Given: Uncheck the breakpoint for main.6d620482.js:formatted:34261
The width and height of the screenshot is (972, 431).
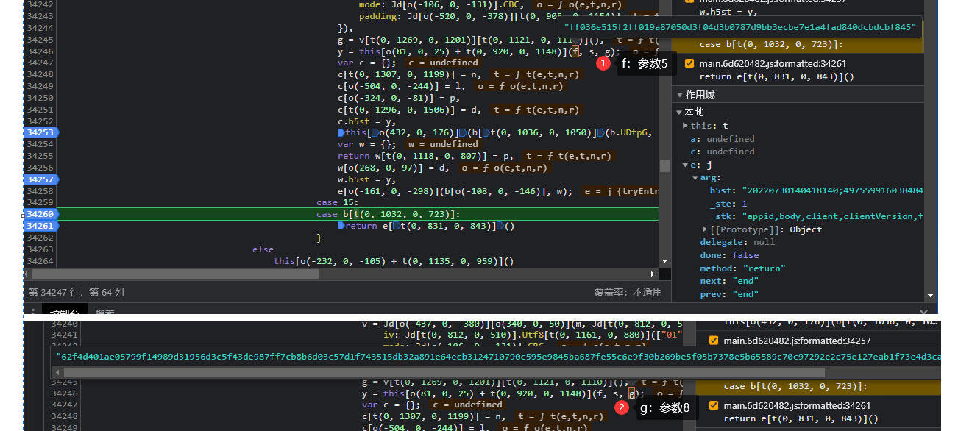Looking at the screenshot, I should [x=689, y=64].
